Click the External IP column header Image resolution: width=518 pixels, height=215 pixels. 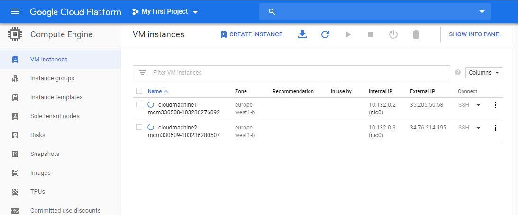point(423,91)
